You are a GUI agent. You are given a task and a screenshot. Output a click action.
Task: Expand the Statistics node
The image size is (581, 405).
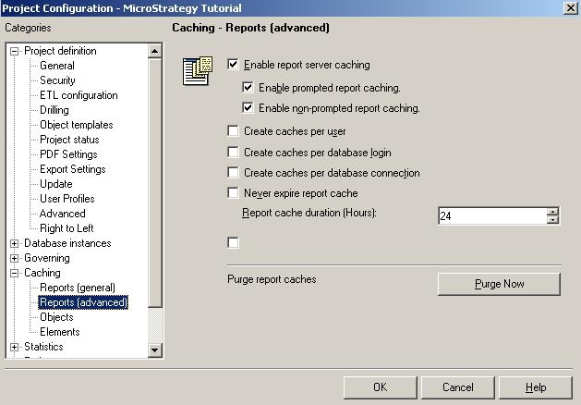click(x=14, y=347)
